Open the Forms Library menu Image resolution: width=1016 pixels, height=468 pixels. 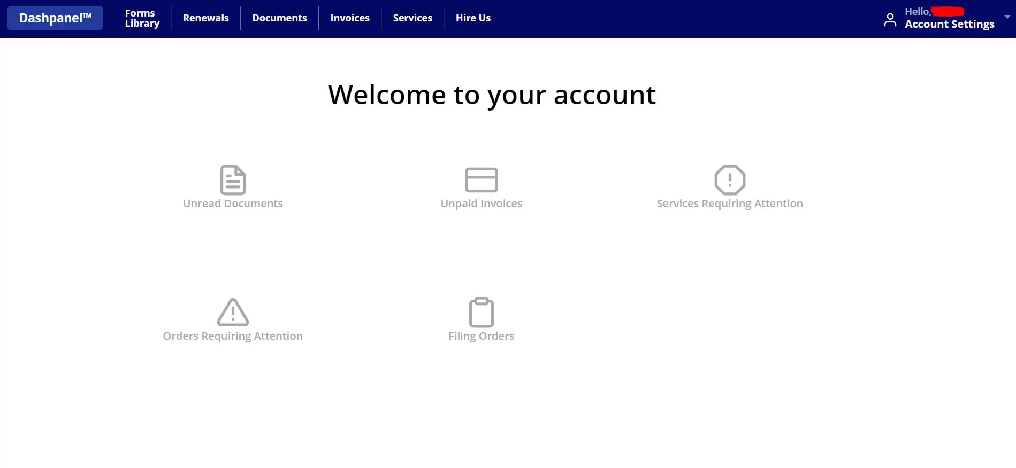click(142, 18)
